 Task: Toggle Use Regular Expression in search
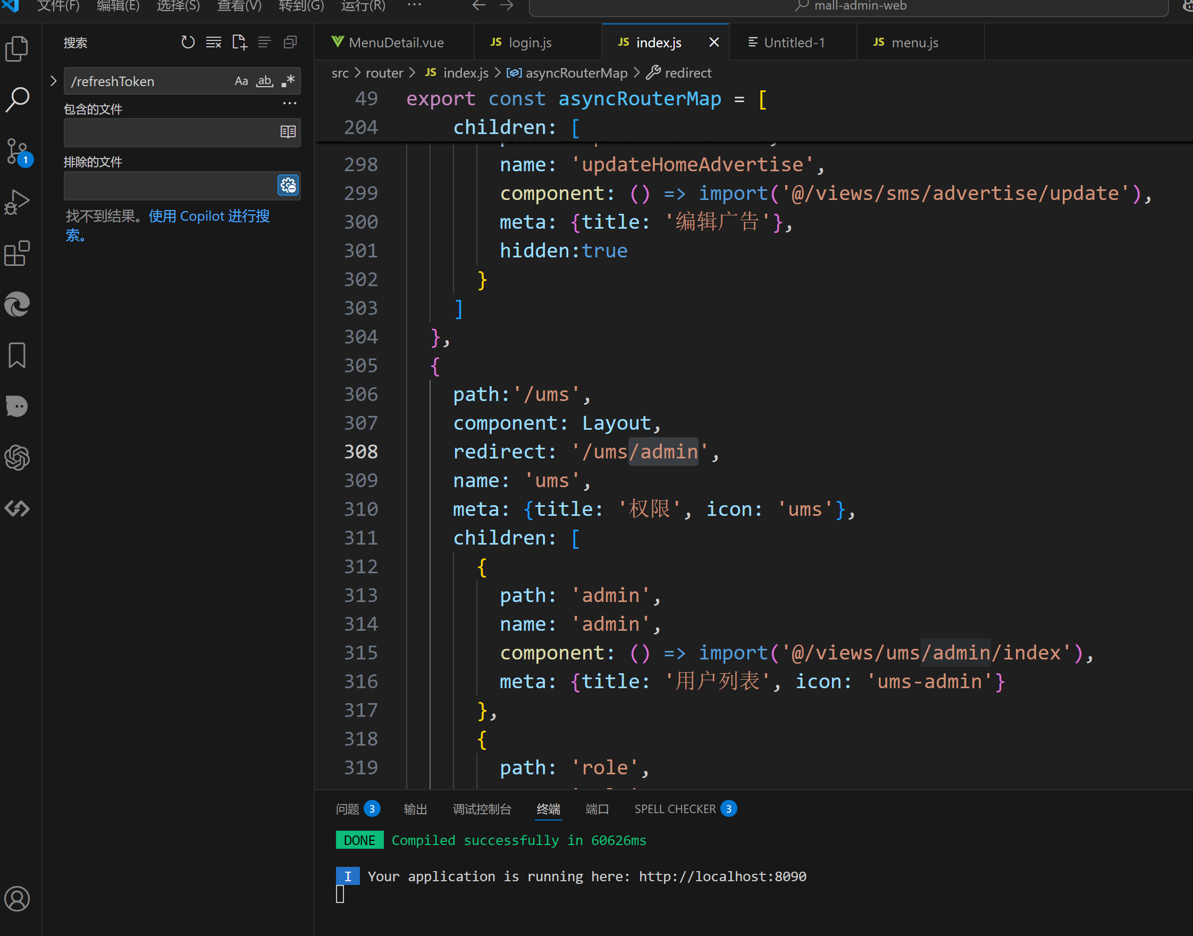pos(288,81)
